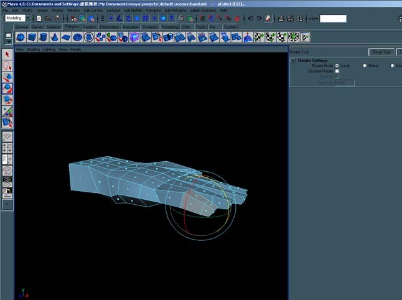Set Rotate Mode to Global

[x=364, y=65]
